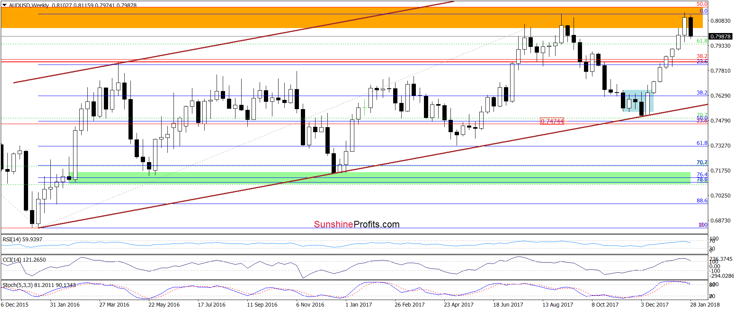Click the 6 Nov 2016 date label

(310, 305)
